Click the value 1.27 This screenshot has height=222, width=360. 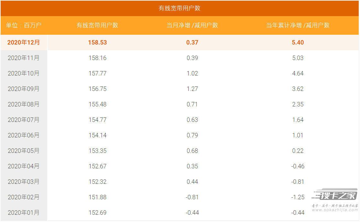tap(192, 89)
